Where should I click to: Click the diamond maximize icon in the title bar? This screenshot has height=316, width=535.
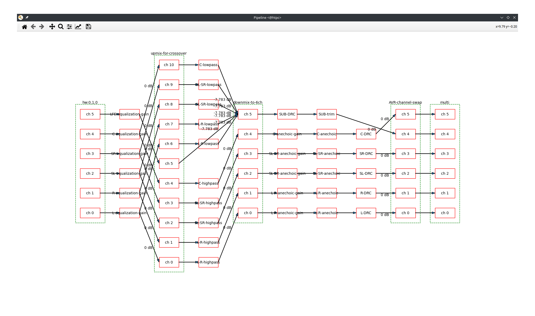(x=508, y=17)
